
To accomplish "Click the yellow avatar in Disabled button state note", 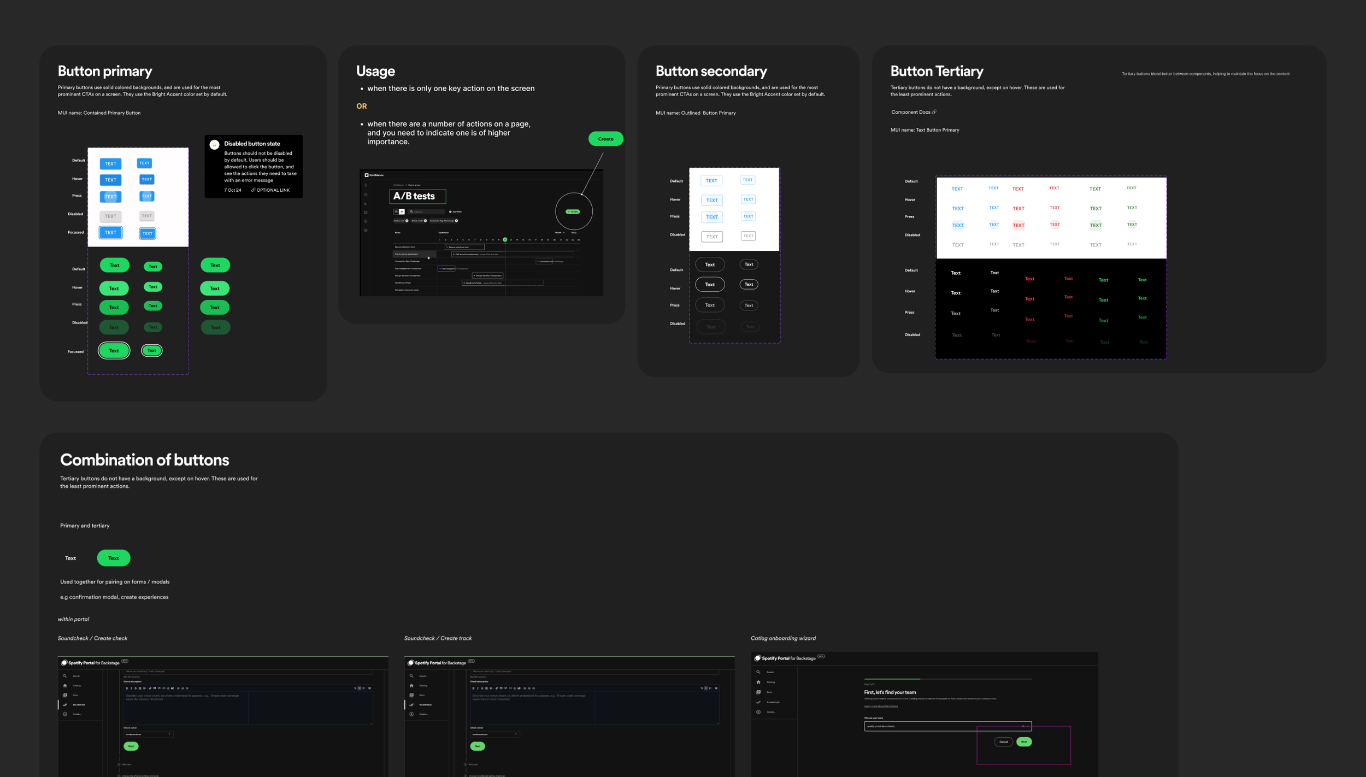I will point(214,145).
